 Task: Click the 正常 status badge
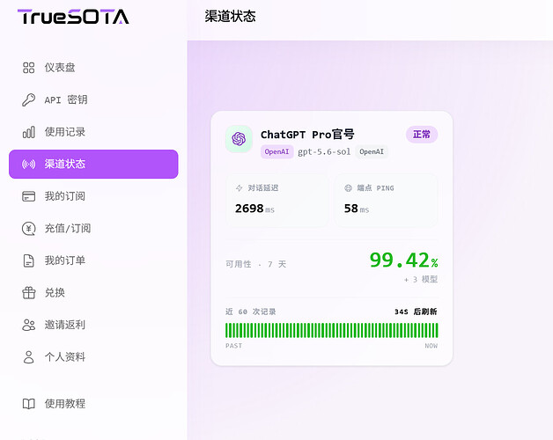coord(422,135)
